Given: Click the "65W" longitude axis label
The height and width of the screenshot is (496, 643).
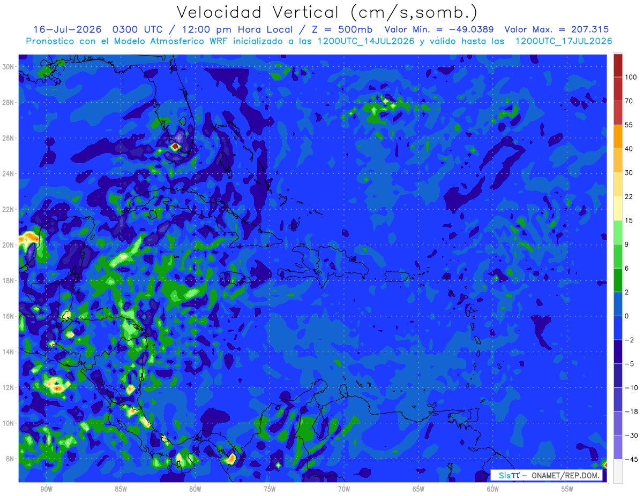Looking at the screenshot, I should click(419, 489).
